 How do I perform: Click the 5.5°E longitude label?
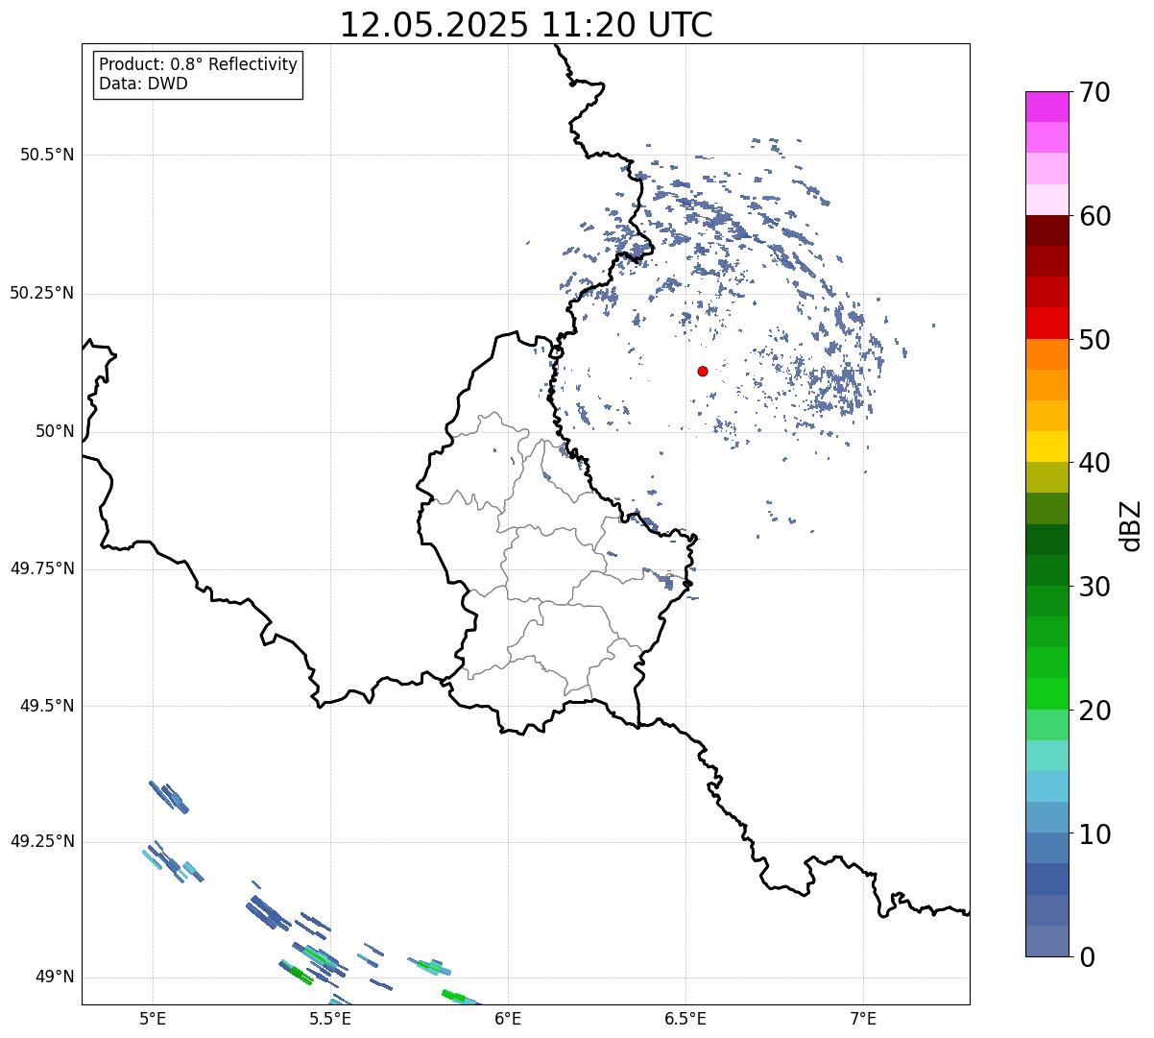[330, 1019]
